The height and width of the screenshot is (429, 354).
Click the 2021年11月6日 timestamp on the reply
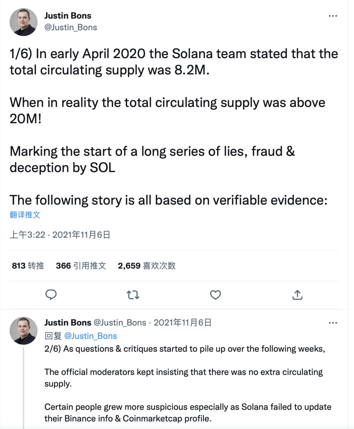[x=182, y=322]
